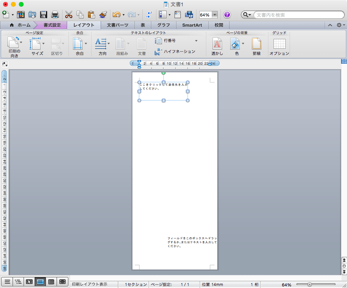Screen dimensions: 347x288
Task: Open Word Help purple question icon
Action: pyautogui.click(x=227, y=15)
